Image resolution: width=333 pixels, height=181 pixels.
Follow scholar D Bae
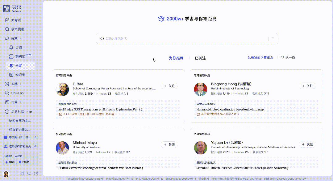tap(169, 86)
